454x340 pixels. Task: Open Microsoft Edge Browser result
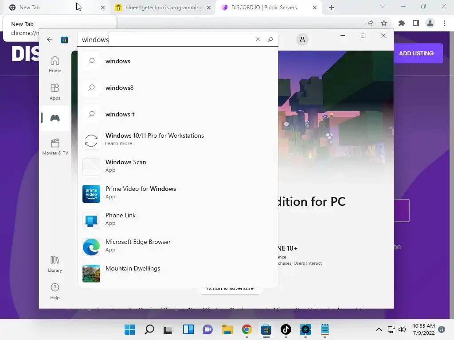coord(177,246)
